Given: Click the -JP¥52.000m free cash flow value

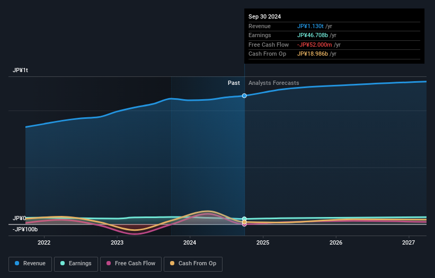Looking at the screenshot, I should pos(314,45).
